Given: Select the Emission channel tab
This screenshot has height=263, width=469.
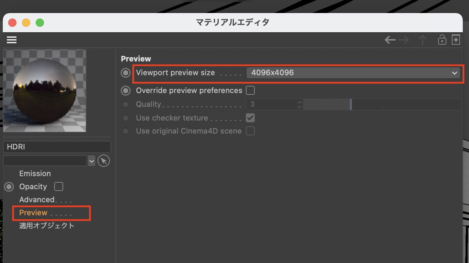Looking at the screenshot, I should (35, 173).
